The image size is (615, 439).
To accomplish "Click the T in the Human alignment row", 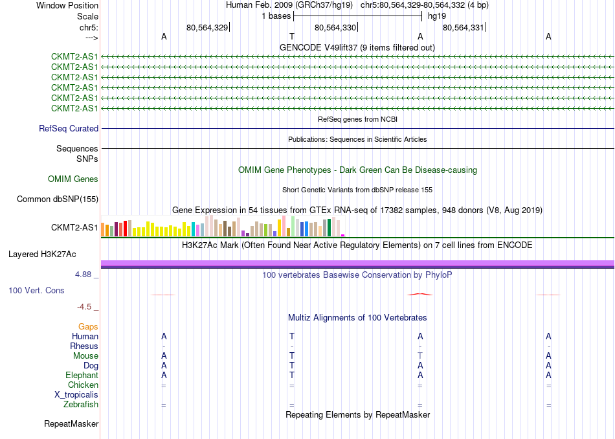I will (292, 336).
